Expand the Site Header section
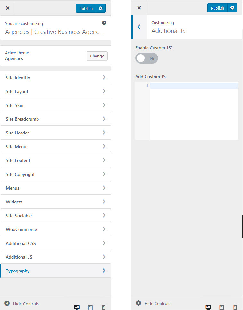The image size is (243, 310). [x=55, y=133]
